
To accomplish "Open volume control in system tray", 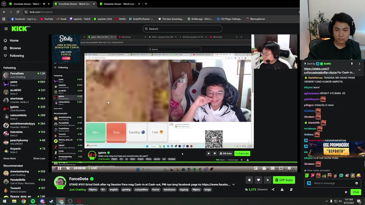I will [x=341, y=201].
